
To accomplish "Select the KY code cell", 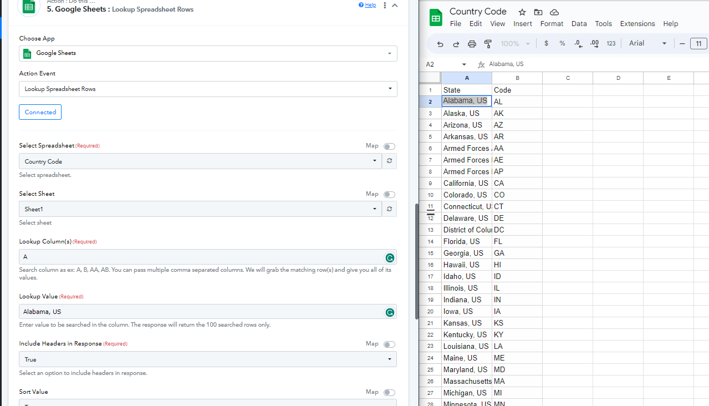I will (x=517, y=334).
